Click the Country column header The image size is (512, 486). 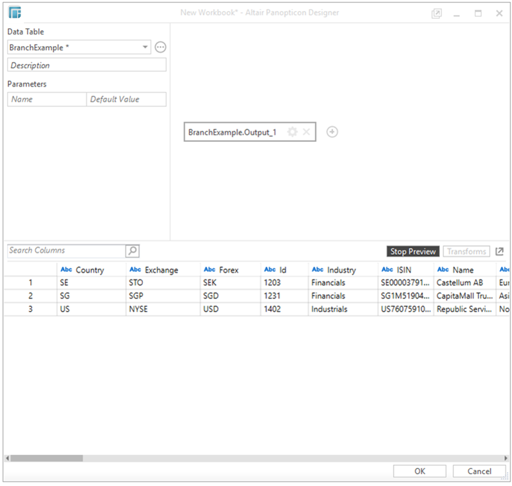90,269
